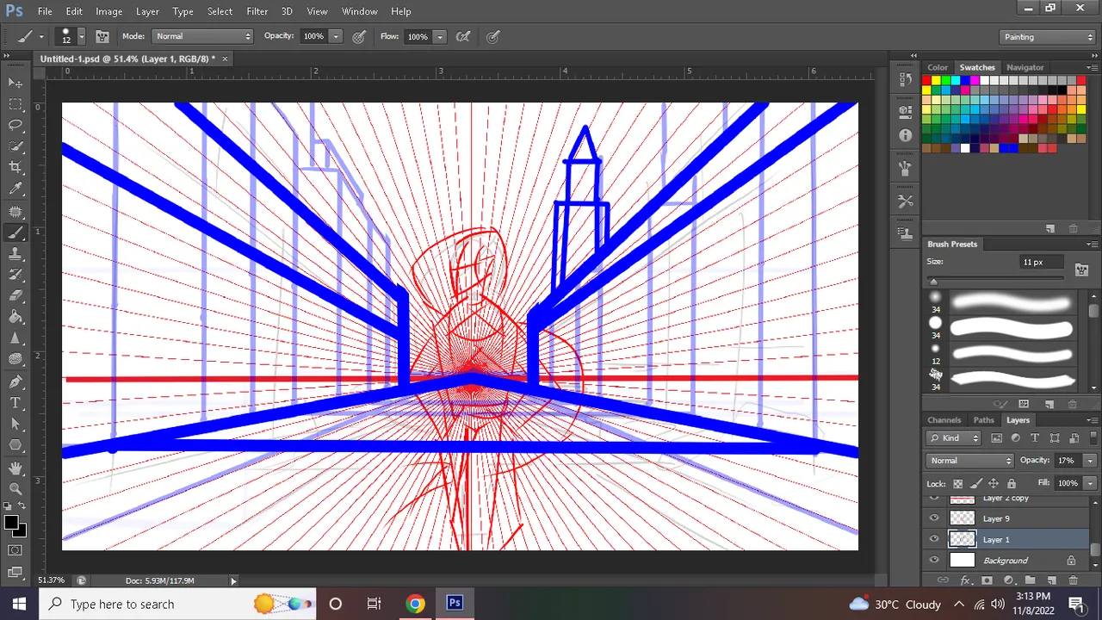
Task: Select the Lasso tool
Action: (15, 126)
